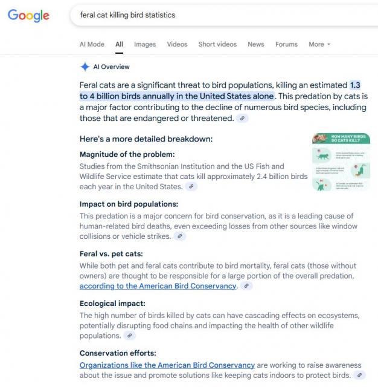378x387 pixels.
Task: Open the Videos tab
Action: click(x=177, y=44)
